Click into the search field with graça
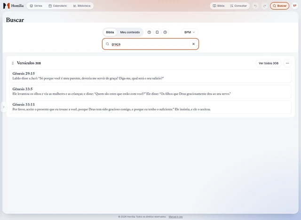This screenshot has height=220, width=301. pos(150,44)
